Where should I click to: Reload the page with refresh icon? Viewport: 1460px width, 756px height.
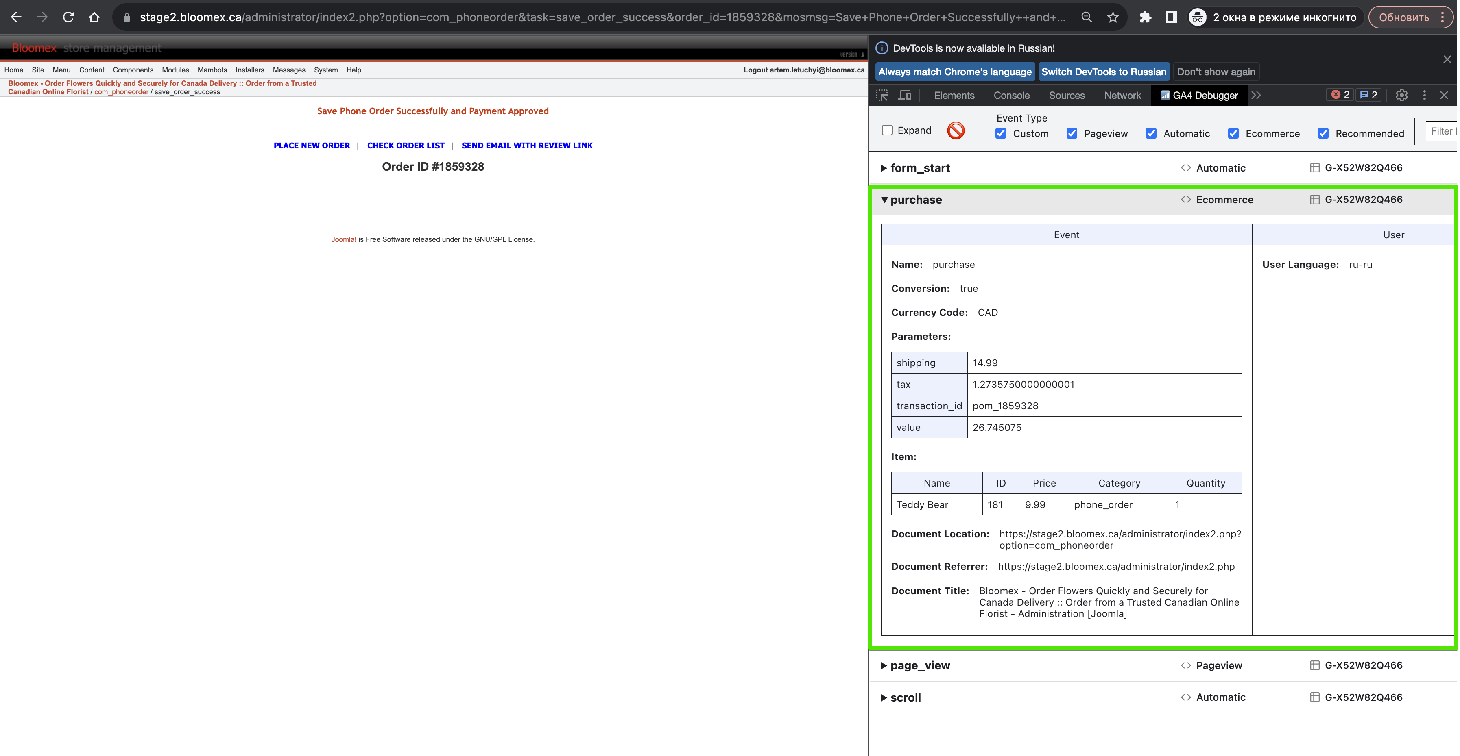(69, 17)
